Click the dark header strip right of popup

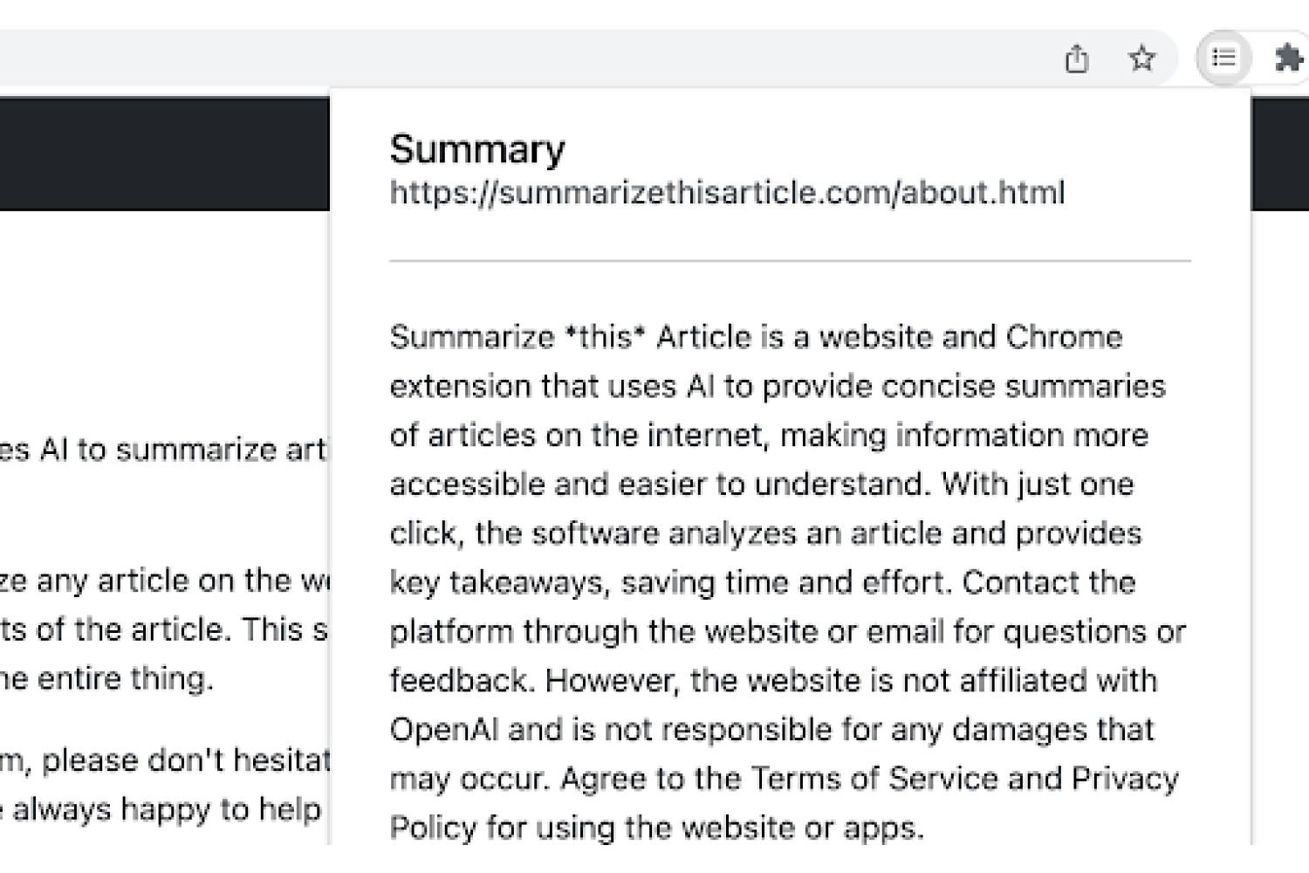click(1280, 154)
